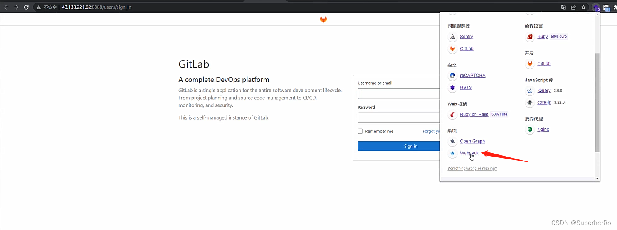Open the Webpack link
Viewport: 617px width, 230px height.
469,153
